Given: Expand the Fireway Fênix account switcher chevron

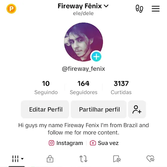Looking at the screenshot, I should [106, 6].
